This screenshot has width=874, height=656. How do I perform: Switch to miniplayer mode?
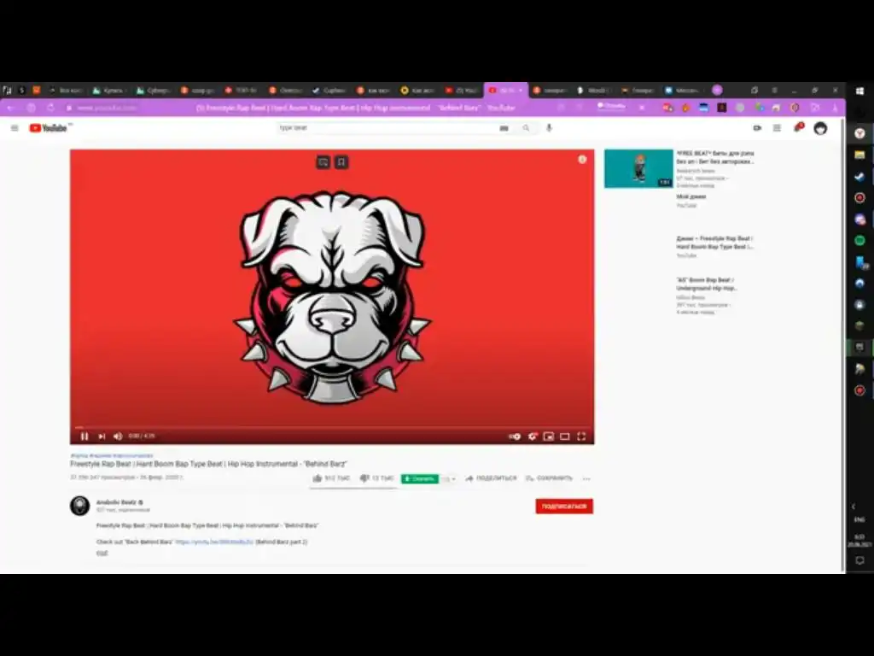tap(549, 436)
